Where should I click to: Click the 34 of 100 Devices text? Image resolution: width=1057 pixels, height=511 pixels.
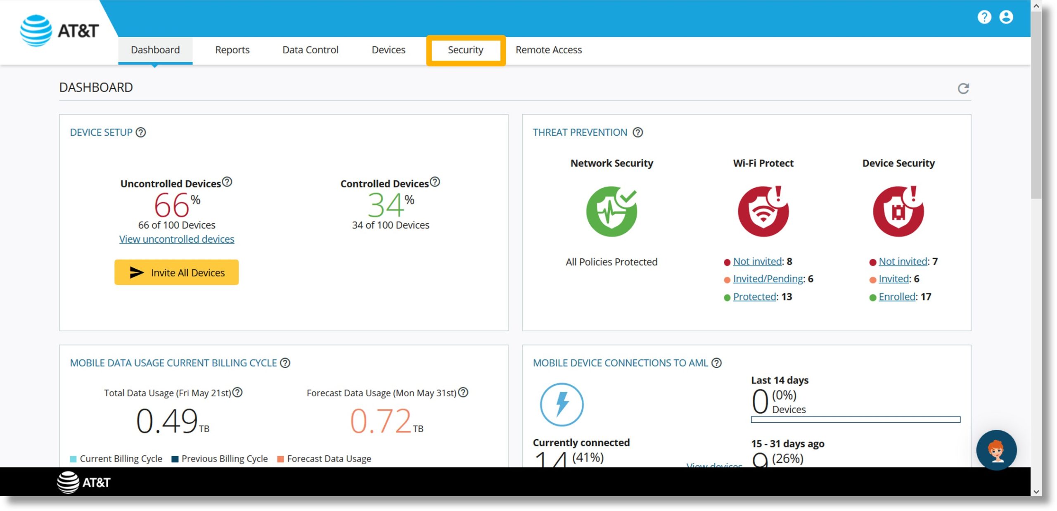391,225
